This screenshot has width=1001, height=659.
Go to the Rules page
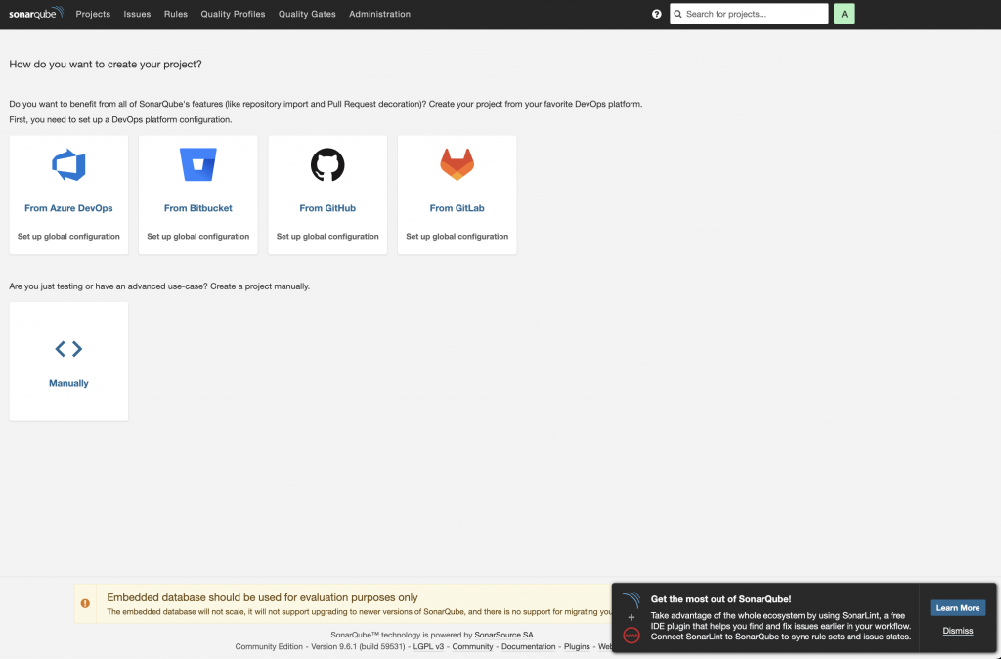coord(176,14)
